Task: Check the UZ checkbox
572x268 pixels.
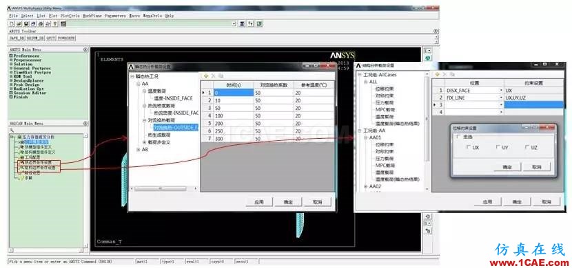Action: [527, 147]
